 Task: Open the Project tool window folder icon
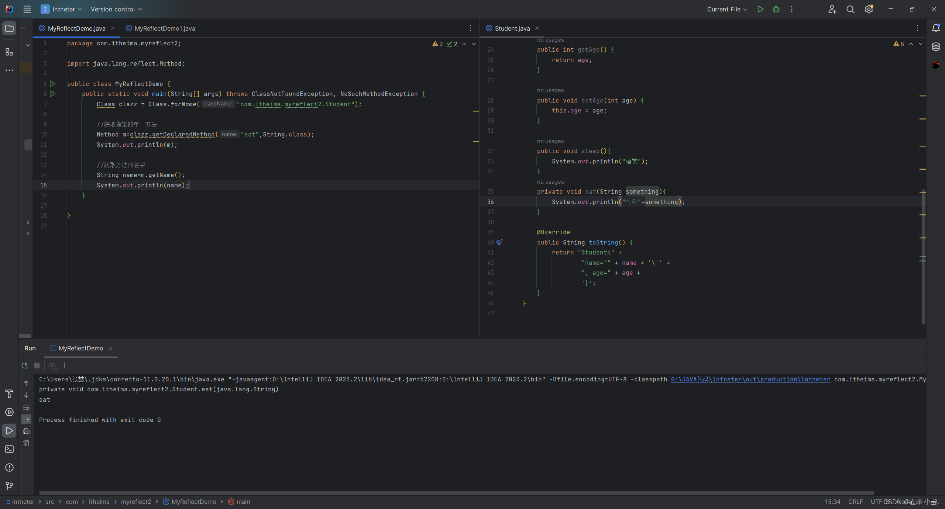(9, 28)
